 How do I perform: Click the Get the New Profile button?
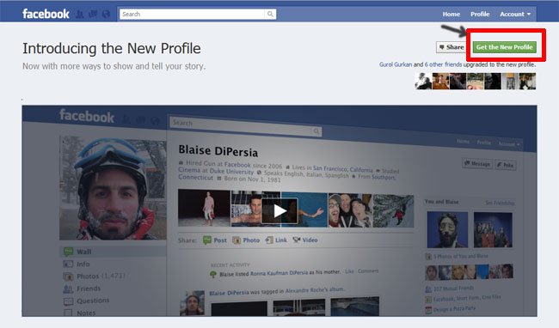[504, 47]
